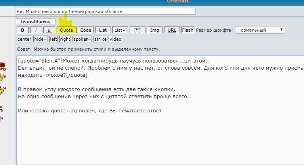Insert hide= tag
The height and width of the screenshot is (165, 304).
click(x=40, y=39)
